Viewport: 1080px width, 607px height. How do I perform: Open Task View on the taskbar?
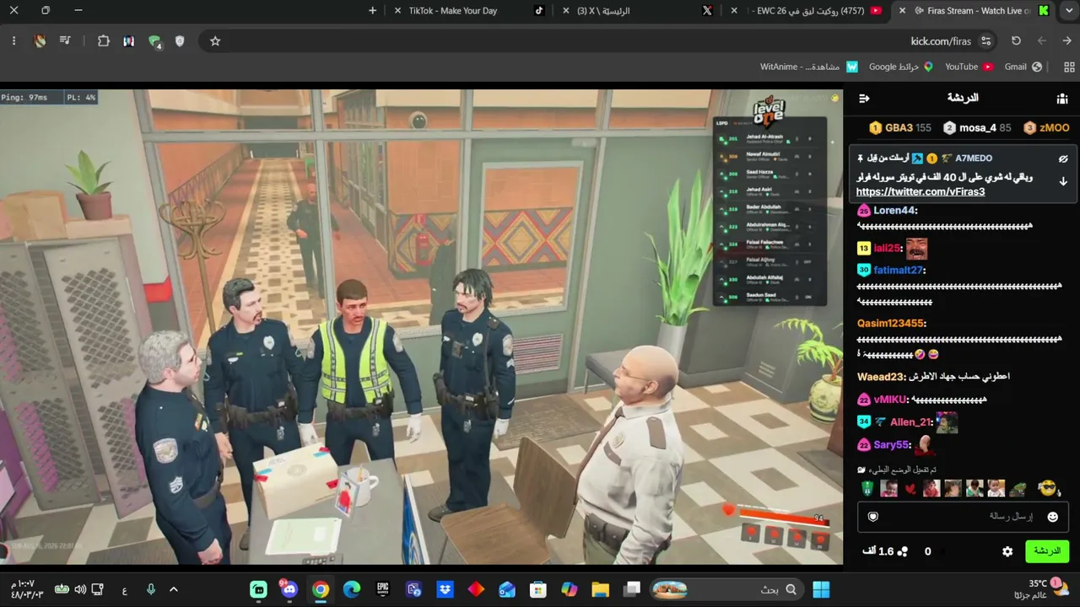pos(632,589)
